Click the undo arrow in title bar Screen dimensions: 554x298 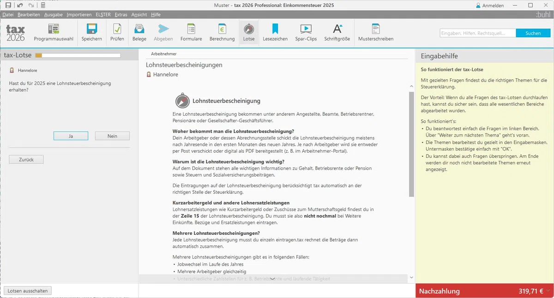coord(19,5)
